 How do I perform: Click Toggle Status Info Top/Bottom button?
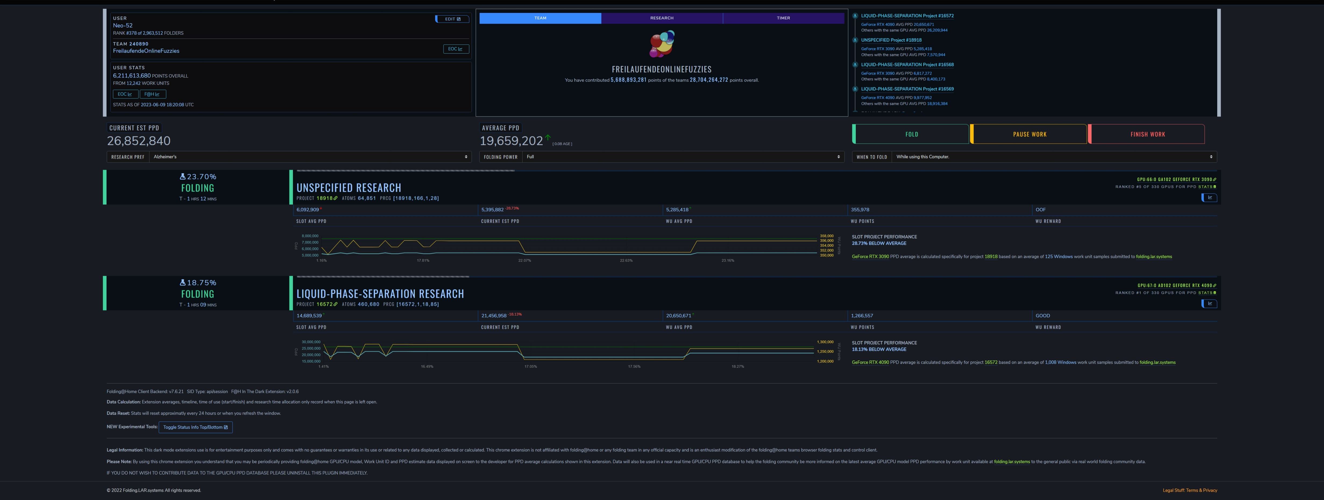(195, 427)
